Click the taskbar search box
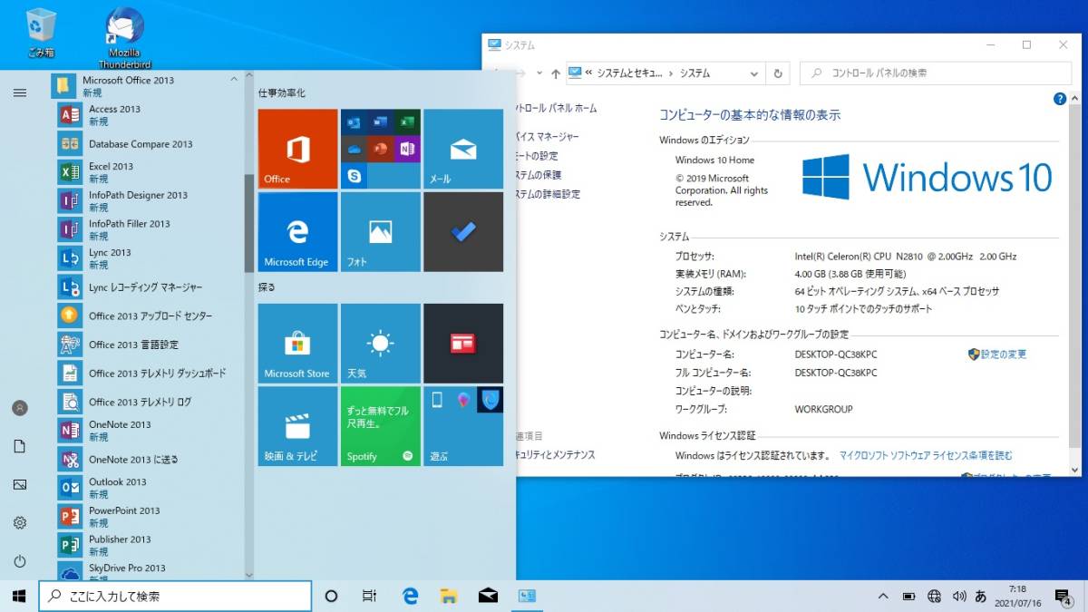Image resolution: width=1088 pixels, height=612 pixels. coord(175,596)
